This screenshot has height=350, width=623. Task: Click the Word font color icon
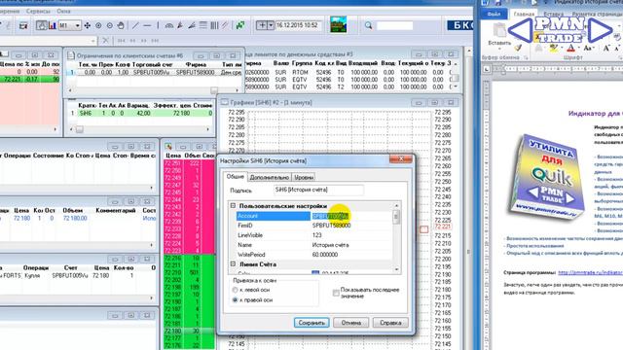pos(571,48)
